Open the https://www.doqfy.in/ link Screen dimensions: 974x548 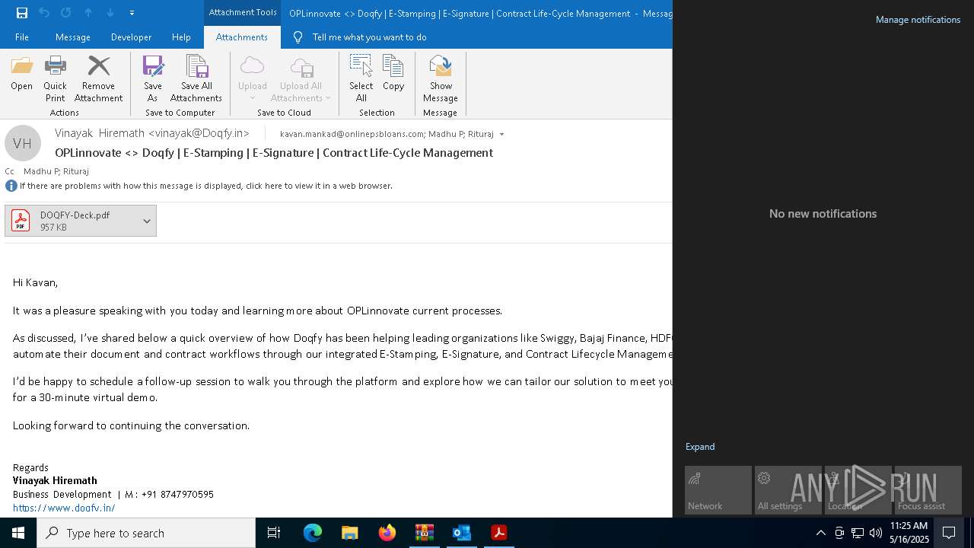click(x=64, y=508)
